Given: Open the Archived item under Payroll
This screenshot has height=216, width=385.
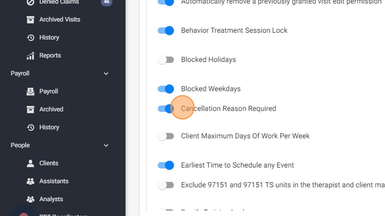Looking at the screenshot, I should [x=51, y=109].
